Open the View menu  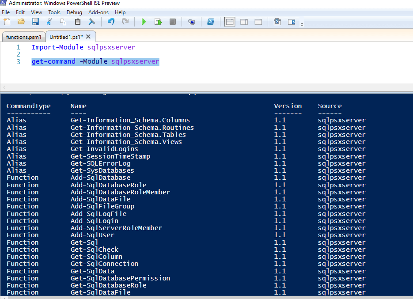coord(36,12)
